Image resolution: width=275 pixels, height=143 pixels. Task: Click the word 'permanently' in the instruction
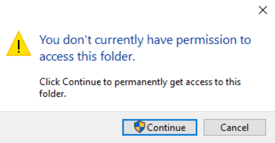[x=141, y=82]
